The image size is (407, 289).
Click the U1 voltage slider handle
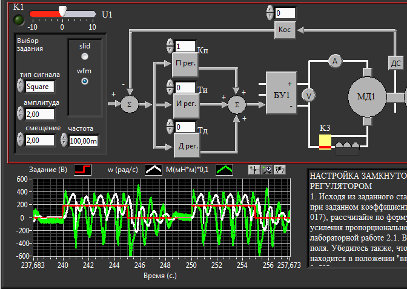(x=62, y=12)
